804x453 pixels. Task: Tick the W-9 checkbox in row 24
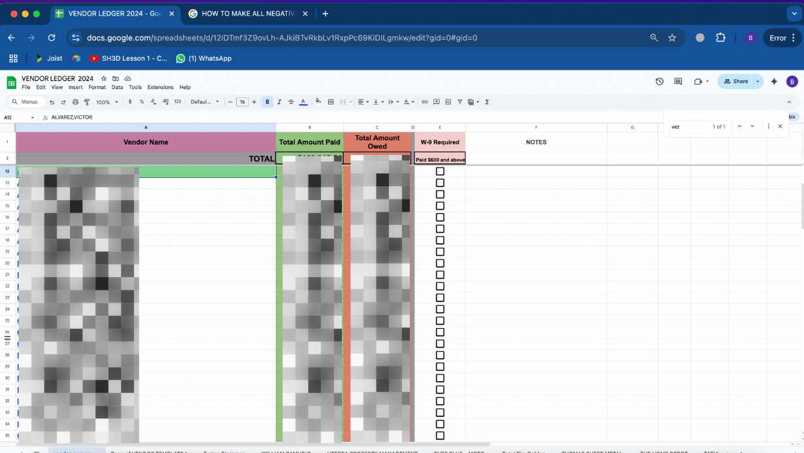(x=440, y=309)
